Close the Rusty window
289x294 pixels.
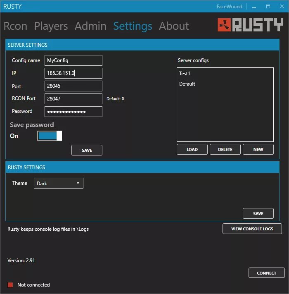tap(282, 6)
